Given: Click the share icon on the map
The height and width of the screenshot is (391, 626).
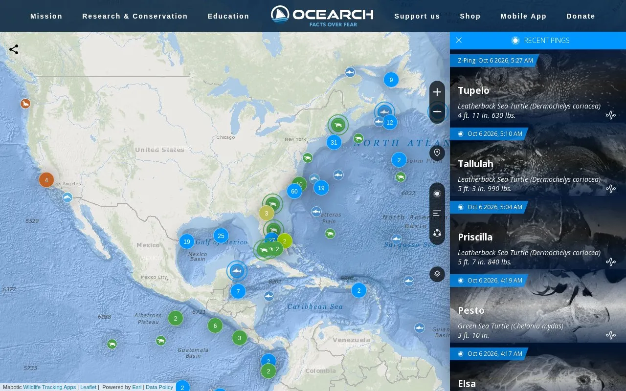Looking at the screenshot, I should click(14, 49).
